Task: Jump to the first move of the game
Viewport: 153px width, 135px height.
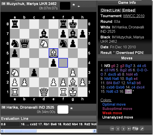Action: (x=112, y=129)
